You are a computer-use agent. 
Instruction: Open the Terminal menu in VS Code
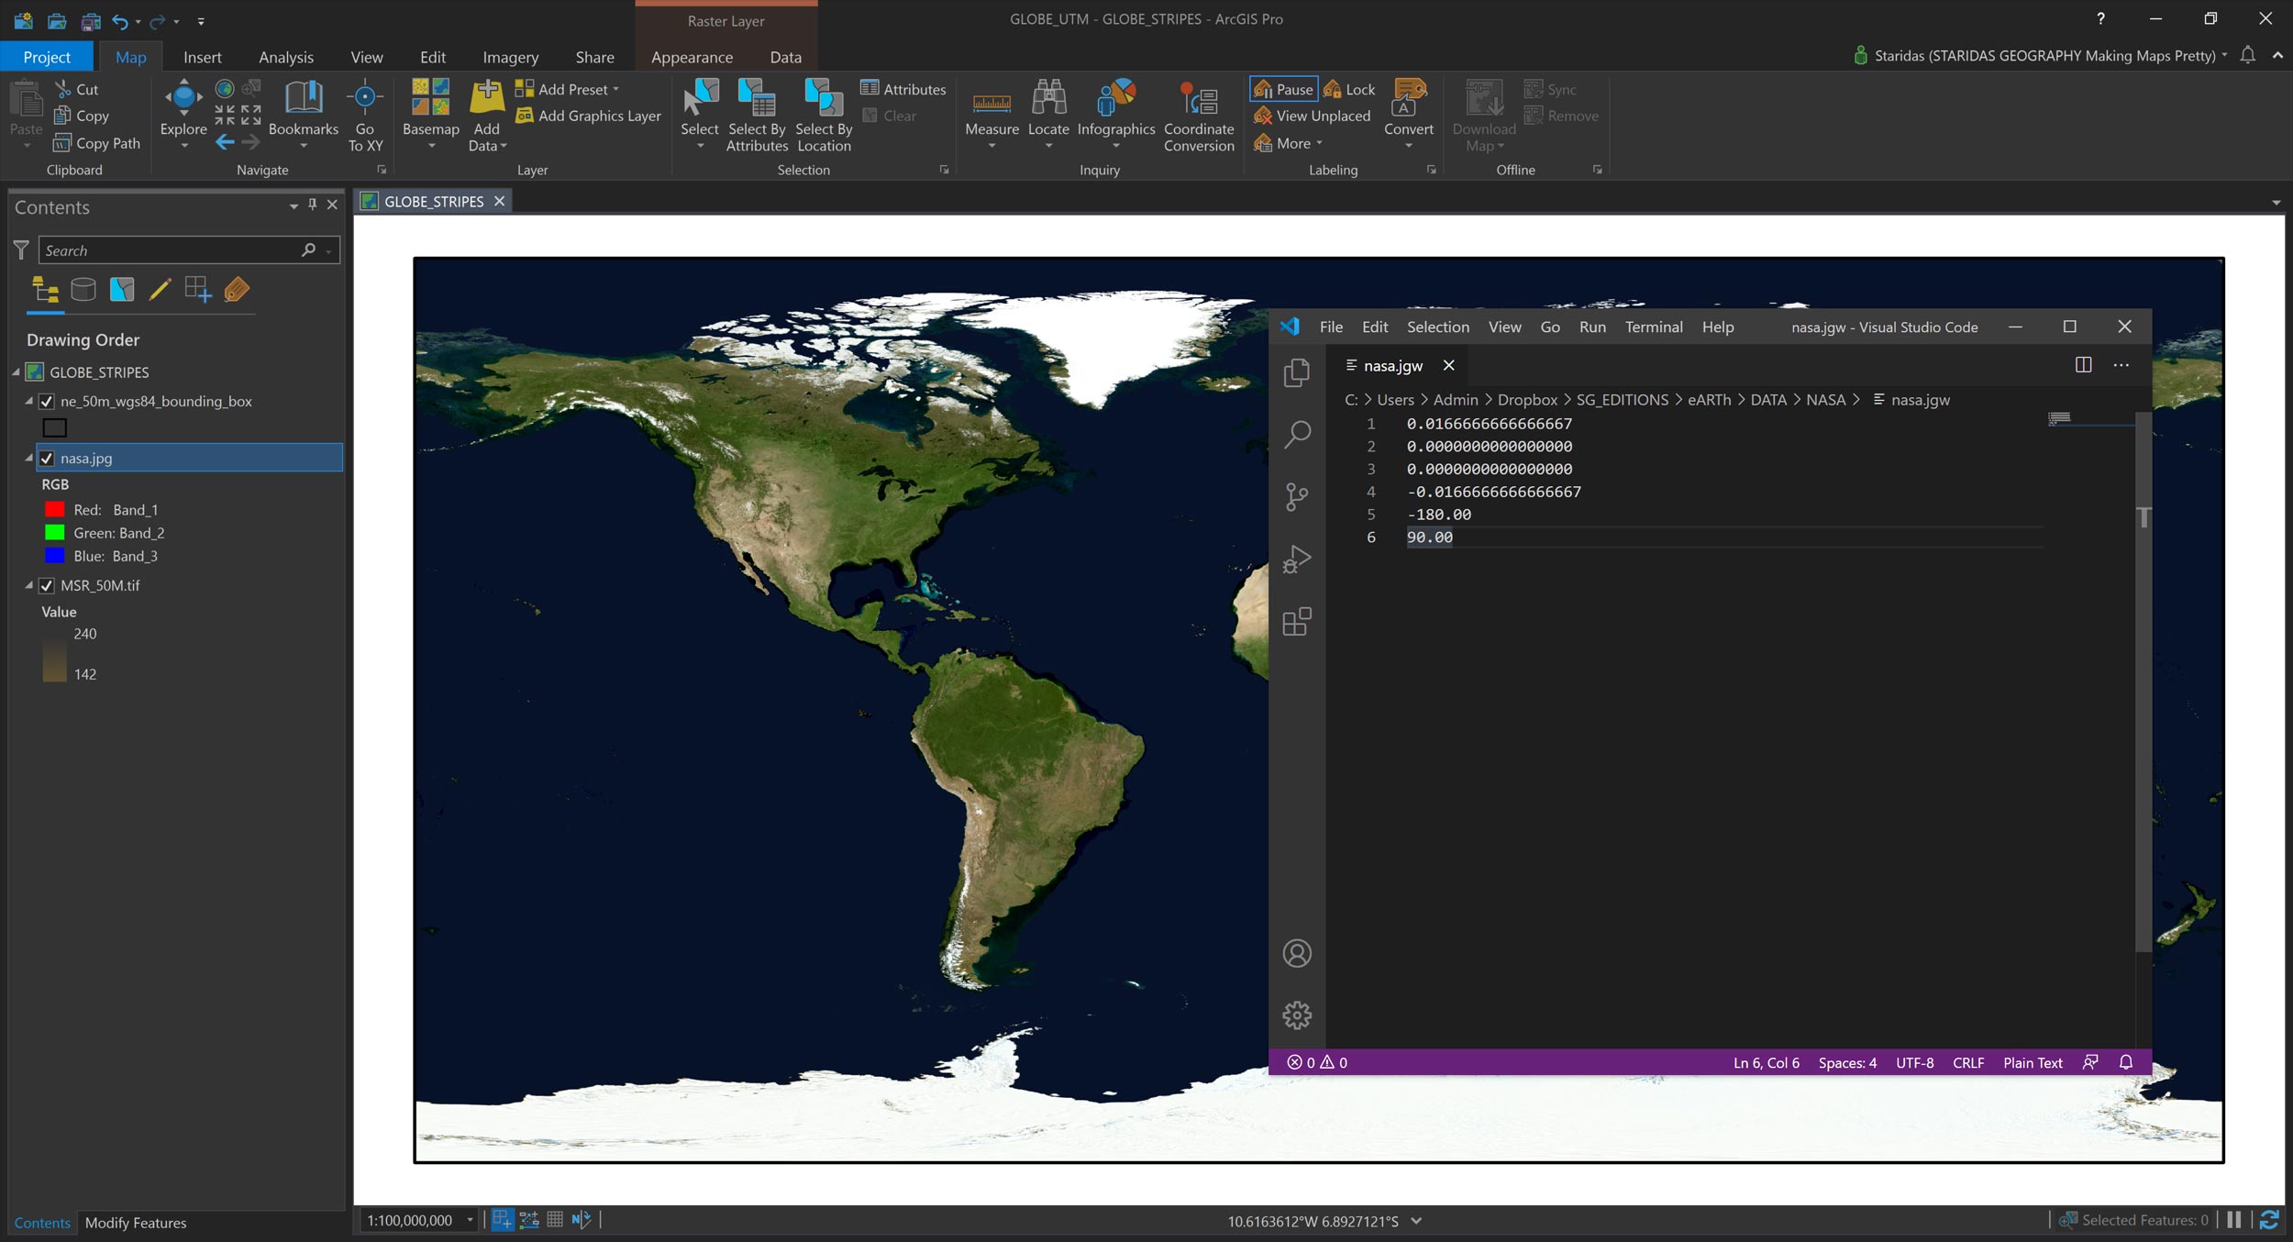click(x=1653, y=327)
